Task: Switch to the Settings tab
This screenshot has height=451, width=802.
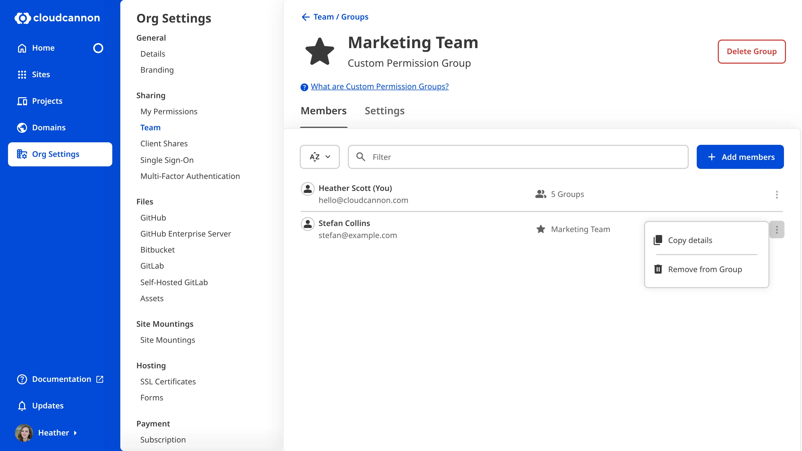Action: point(384,111)
